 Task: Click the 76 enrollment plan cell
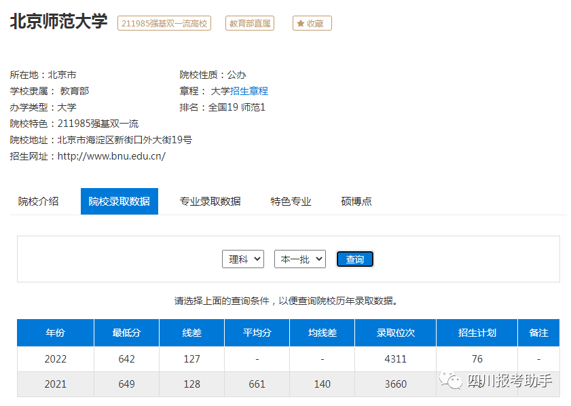pyautogui.click(x=477, y=359)
